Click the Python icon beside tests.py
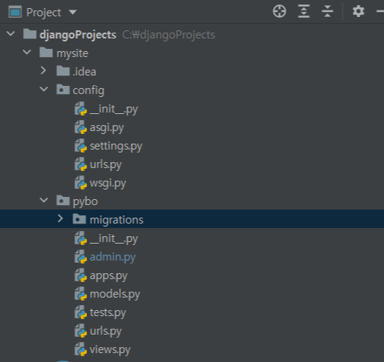384x362 pixels. pyautogui.click(x=80, y=312)
